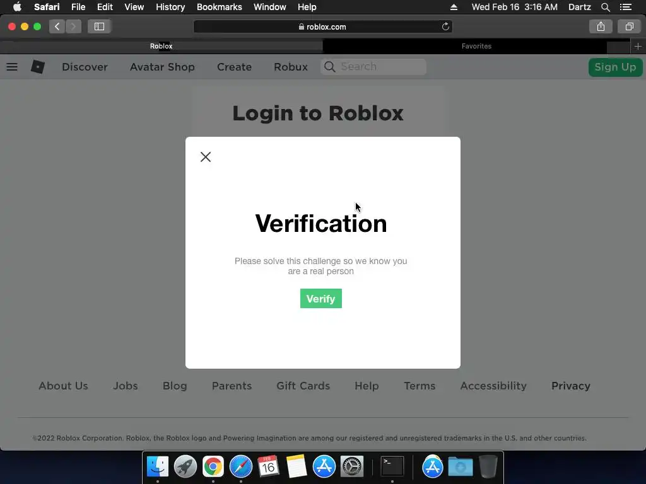Click Safari's forward arrow button
Viewport: 646px width, 484px height.
(73, 26)
